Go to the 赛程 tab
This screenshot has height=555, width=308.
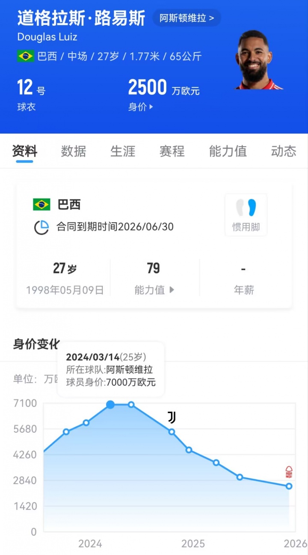click(172, 151)
